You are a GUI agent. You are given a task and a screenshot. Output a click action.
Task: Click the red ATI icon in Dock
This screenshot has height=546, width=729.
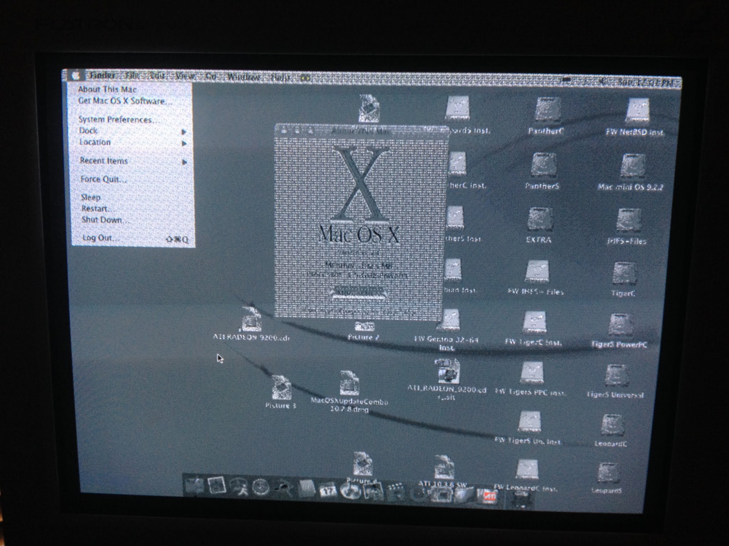(x=489, y=496)
